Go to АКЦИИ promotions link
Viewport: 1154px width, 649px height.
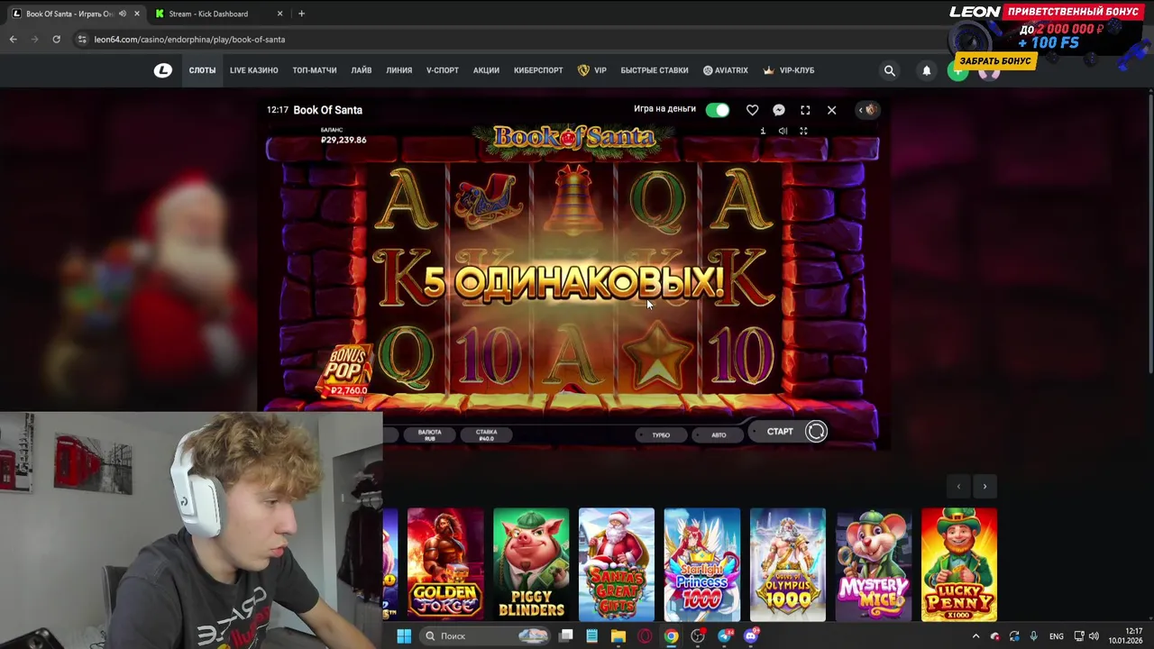[x=486, y=70]
